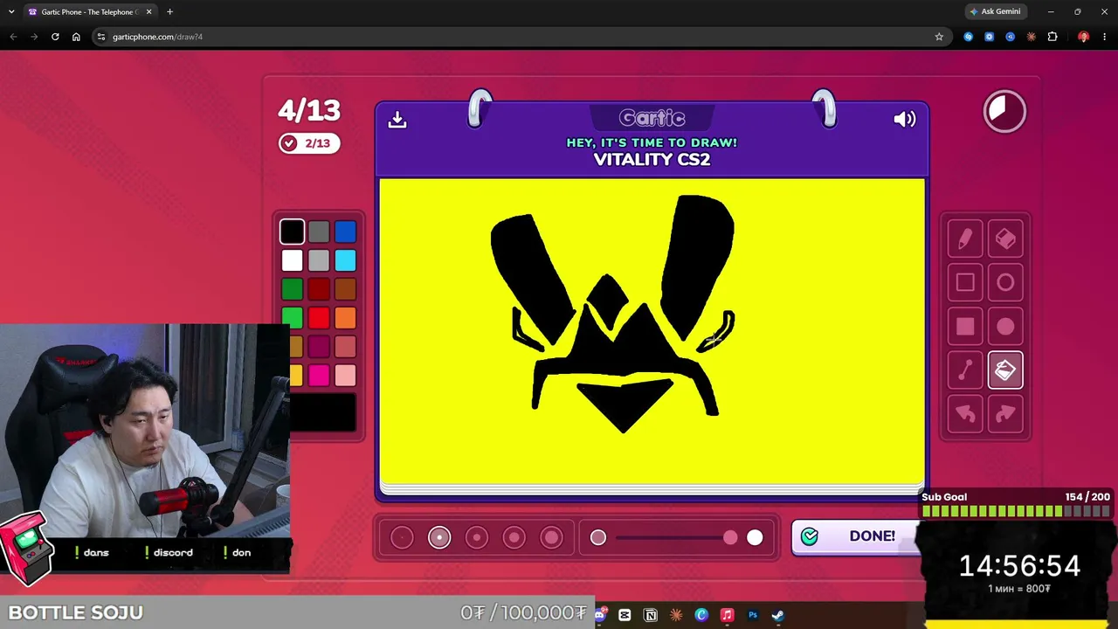
Task: Select the smallest brush thickness
Action: pyautogui.click(x=402, y=537)
